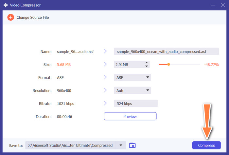The width and height of the screenshot is (229, 155).
Task: Click the orange plus add-file icon
Action: click(x=11, y=17)
